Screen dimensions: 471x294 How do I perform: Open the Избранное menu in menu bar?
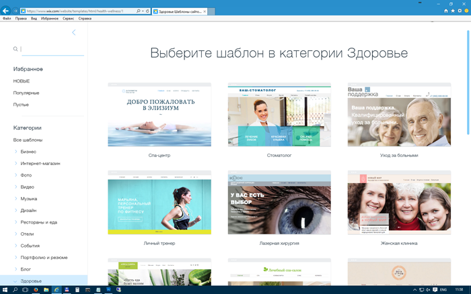click(50, 18)
